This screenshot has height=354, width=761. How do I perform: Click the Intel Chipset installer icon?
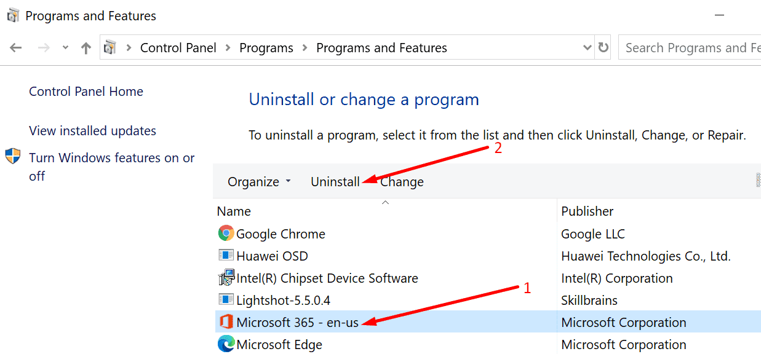click(226, 278)
